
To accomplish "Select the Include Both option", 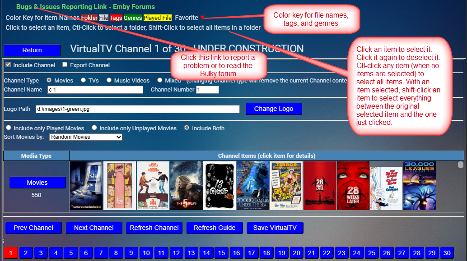I will point(187,128).
